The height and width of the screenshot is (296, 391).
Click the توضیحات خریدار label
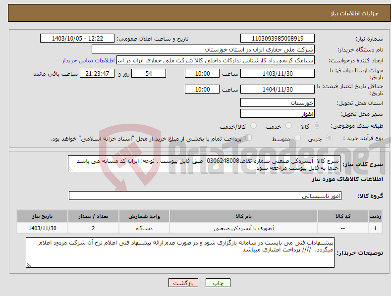(x=360, y=253)
